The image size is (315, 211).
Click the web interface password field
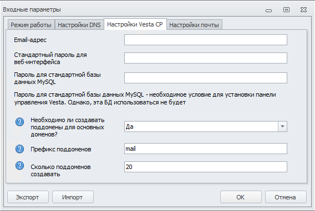pos(206,58)
